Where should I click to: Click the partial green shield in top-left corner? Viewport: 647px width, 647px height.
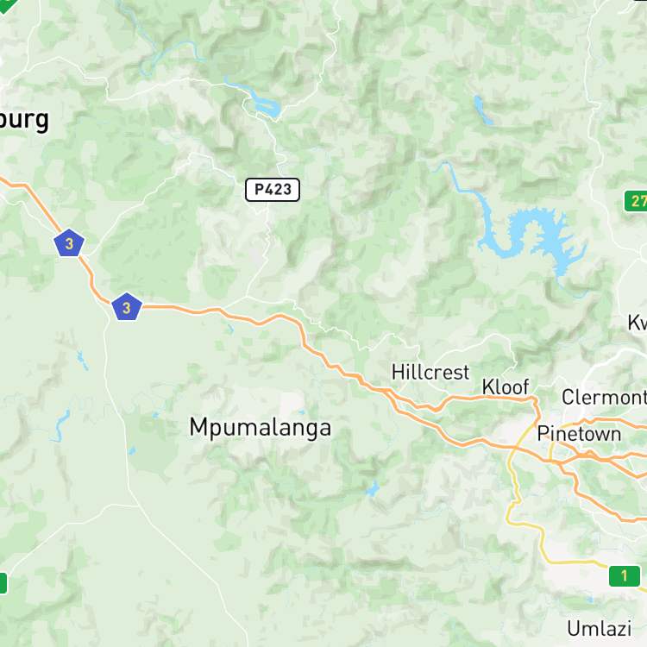point(8,6)
